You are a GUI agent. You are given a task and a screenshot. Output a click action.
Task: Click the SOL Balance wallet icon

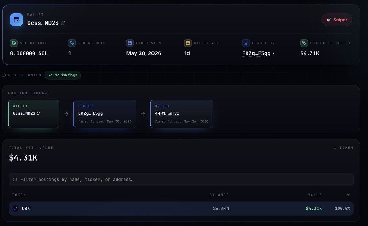pyautogui.click(x=13, y=43)
